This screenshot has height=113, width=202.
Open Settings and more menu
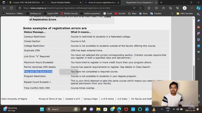tap(192, 8)
